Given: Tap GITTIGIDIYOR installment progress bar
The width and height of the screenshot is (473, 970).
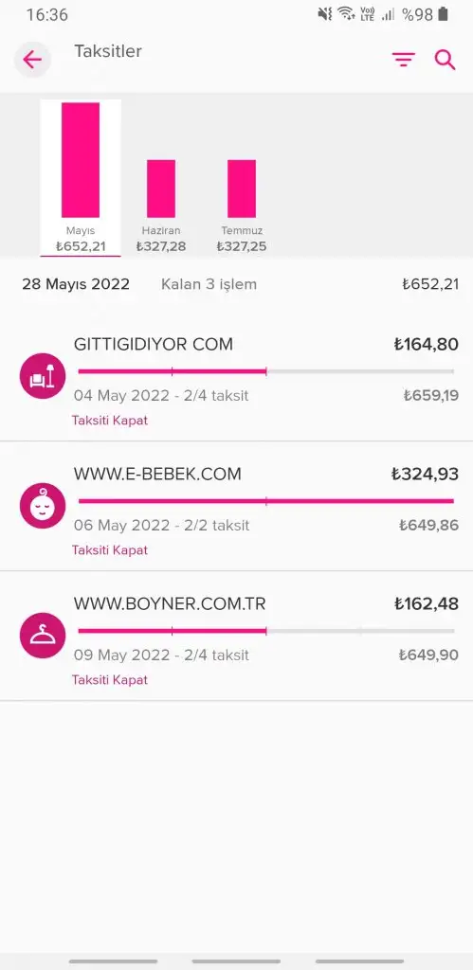Looking at the screenshot, I should tap(266, 371).
